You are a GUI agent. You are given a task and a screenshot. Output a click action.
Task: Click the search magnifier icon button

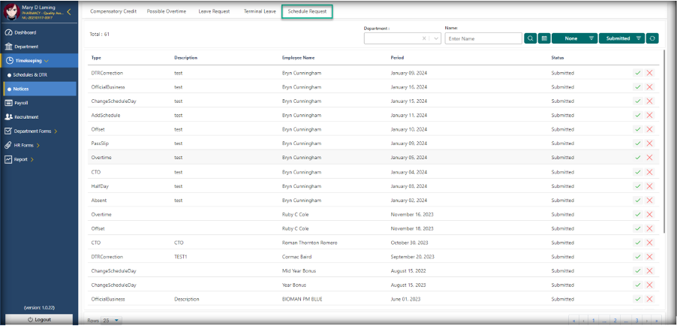531,38
